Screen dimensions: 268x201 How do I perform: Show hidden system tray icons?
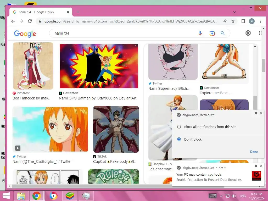point(221,196)
